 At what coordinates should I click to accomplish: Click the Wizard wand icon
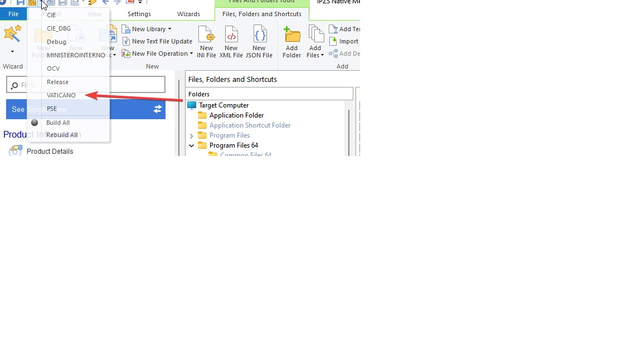[12, 35]
